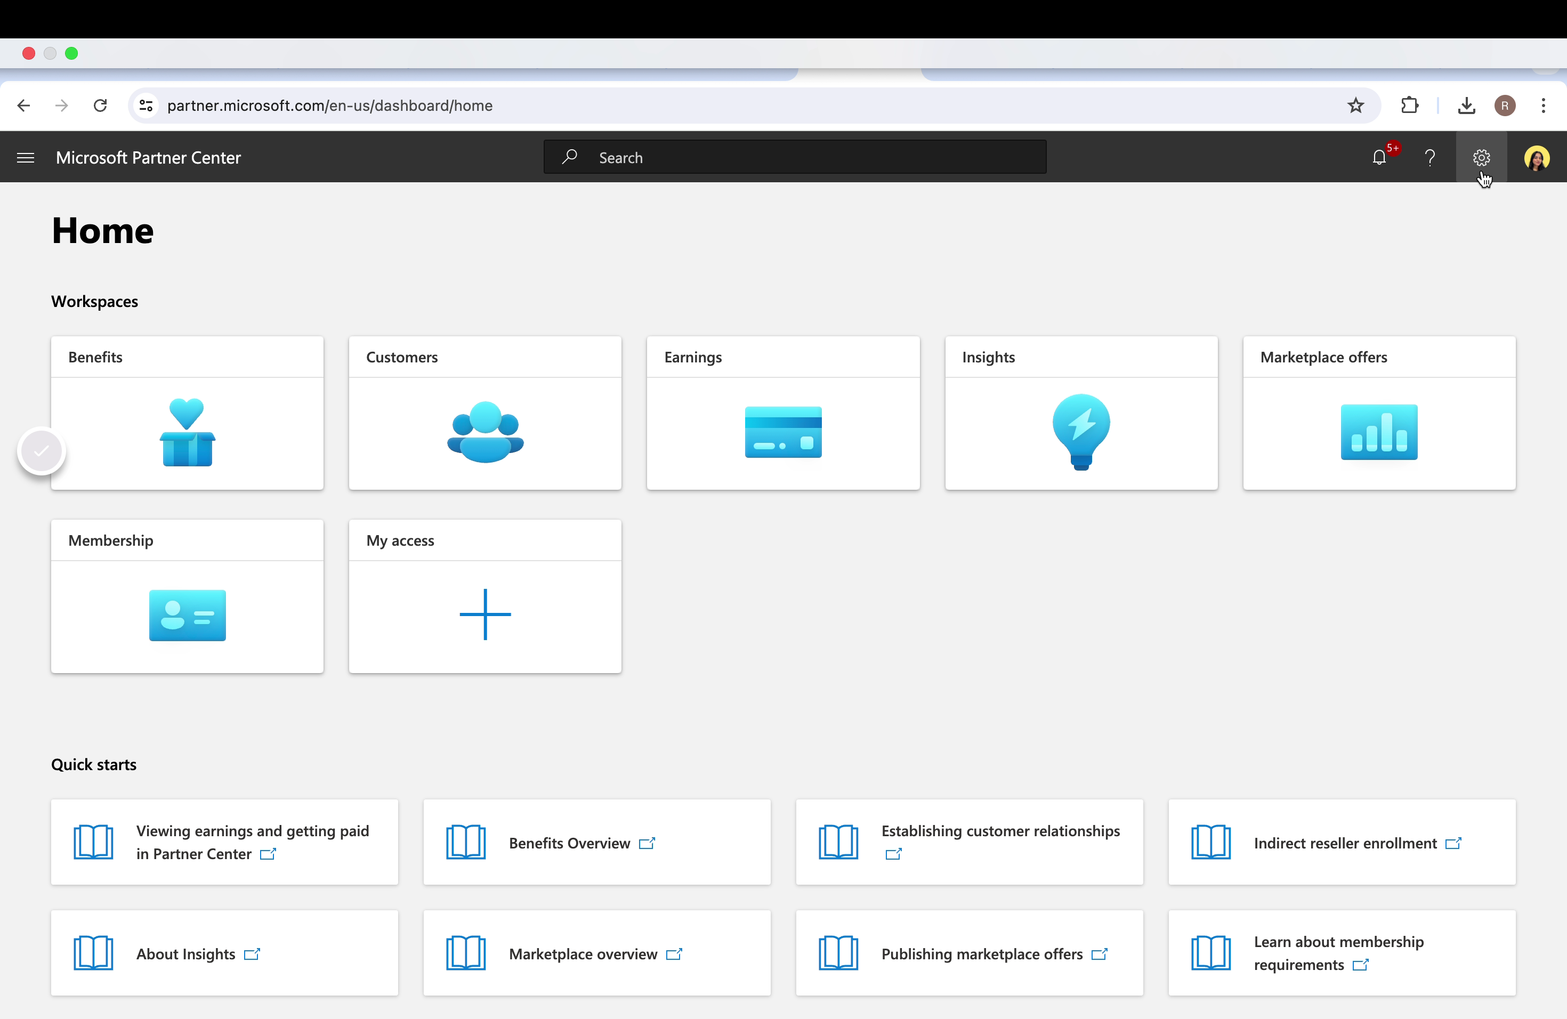Open the help question mark icon
Viewport: 1567px width, 1019px height.
coord(1429,158)
